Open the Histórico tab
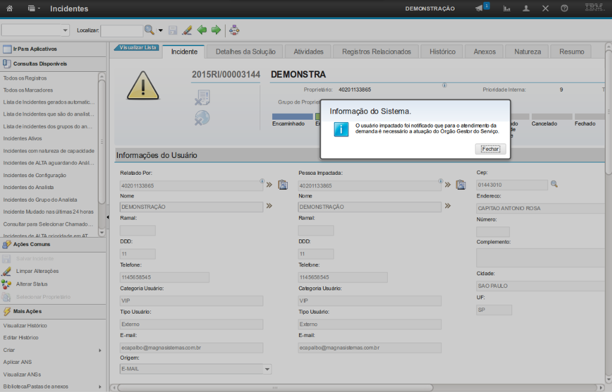 click(442, 51)
